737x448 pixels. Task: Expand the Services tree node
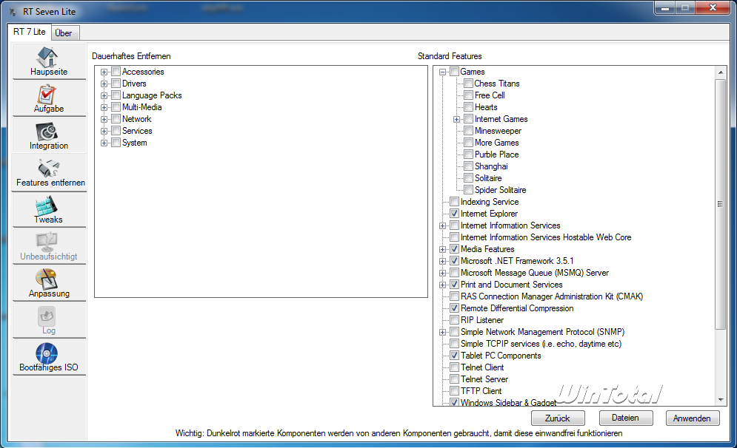[104, 131]
